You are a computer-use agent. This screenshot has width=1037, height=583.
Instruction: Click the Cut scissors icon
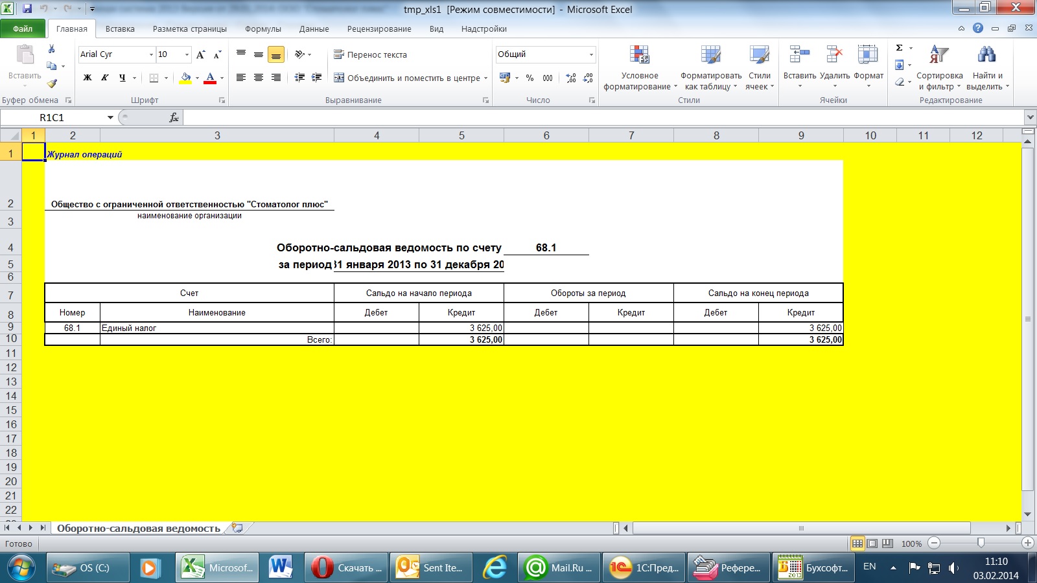pos(52,49)
